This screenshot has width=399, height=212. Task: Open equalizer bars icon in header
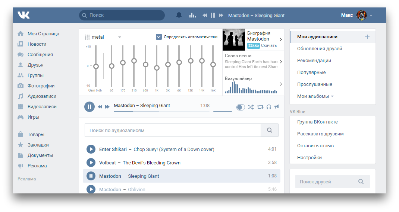[x=193, y=15]
